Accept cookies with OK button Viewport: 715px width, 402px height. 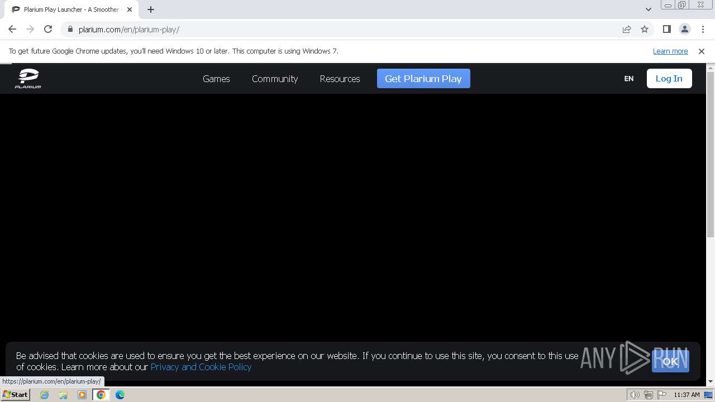point(670,361)
